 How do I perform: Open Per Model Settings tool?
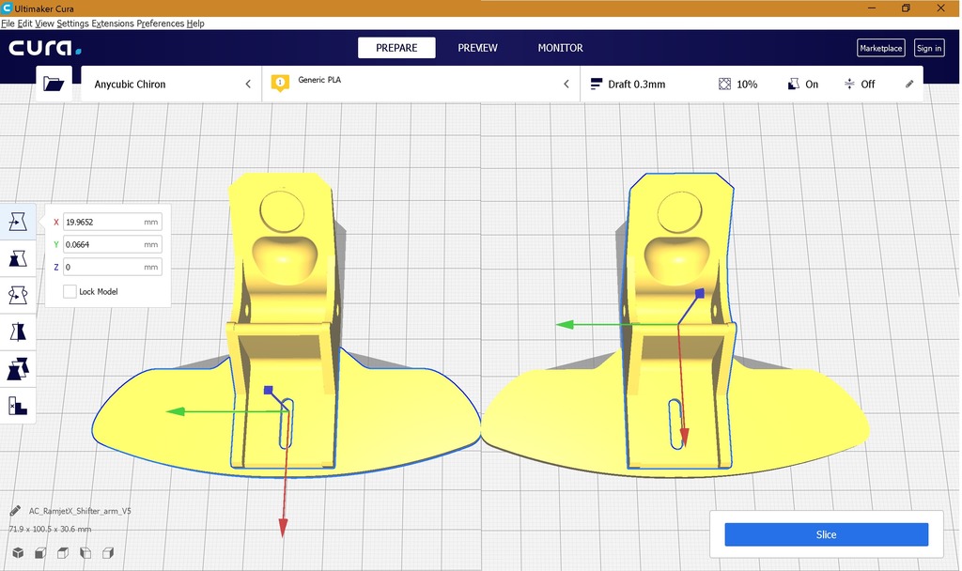point(17,367)
